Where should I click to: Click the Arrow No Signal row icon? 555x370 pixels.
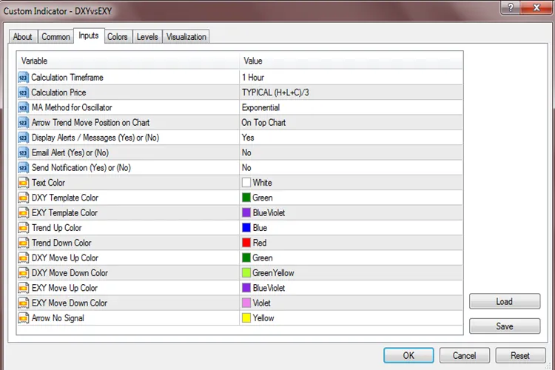point(23,318)
